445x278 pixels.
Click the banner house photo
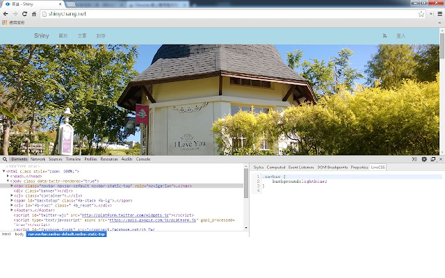220,99
